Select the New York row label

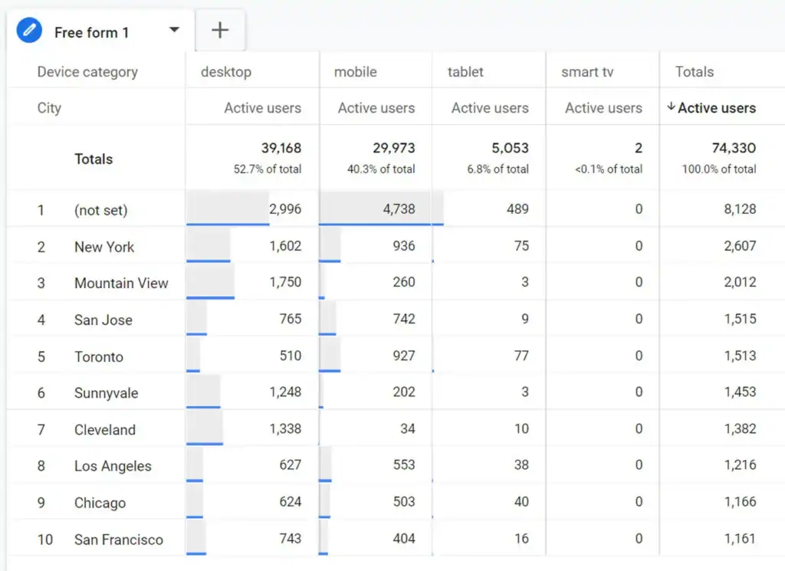pos(103,247)
